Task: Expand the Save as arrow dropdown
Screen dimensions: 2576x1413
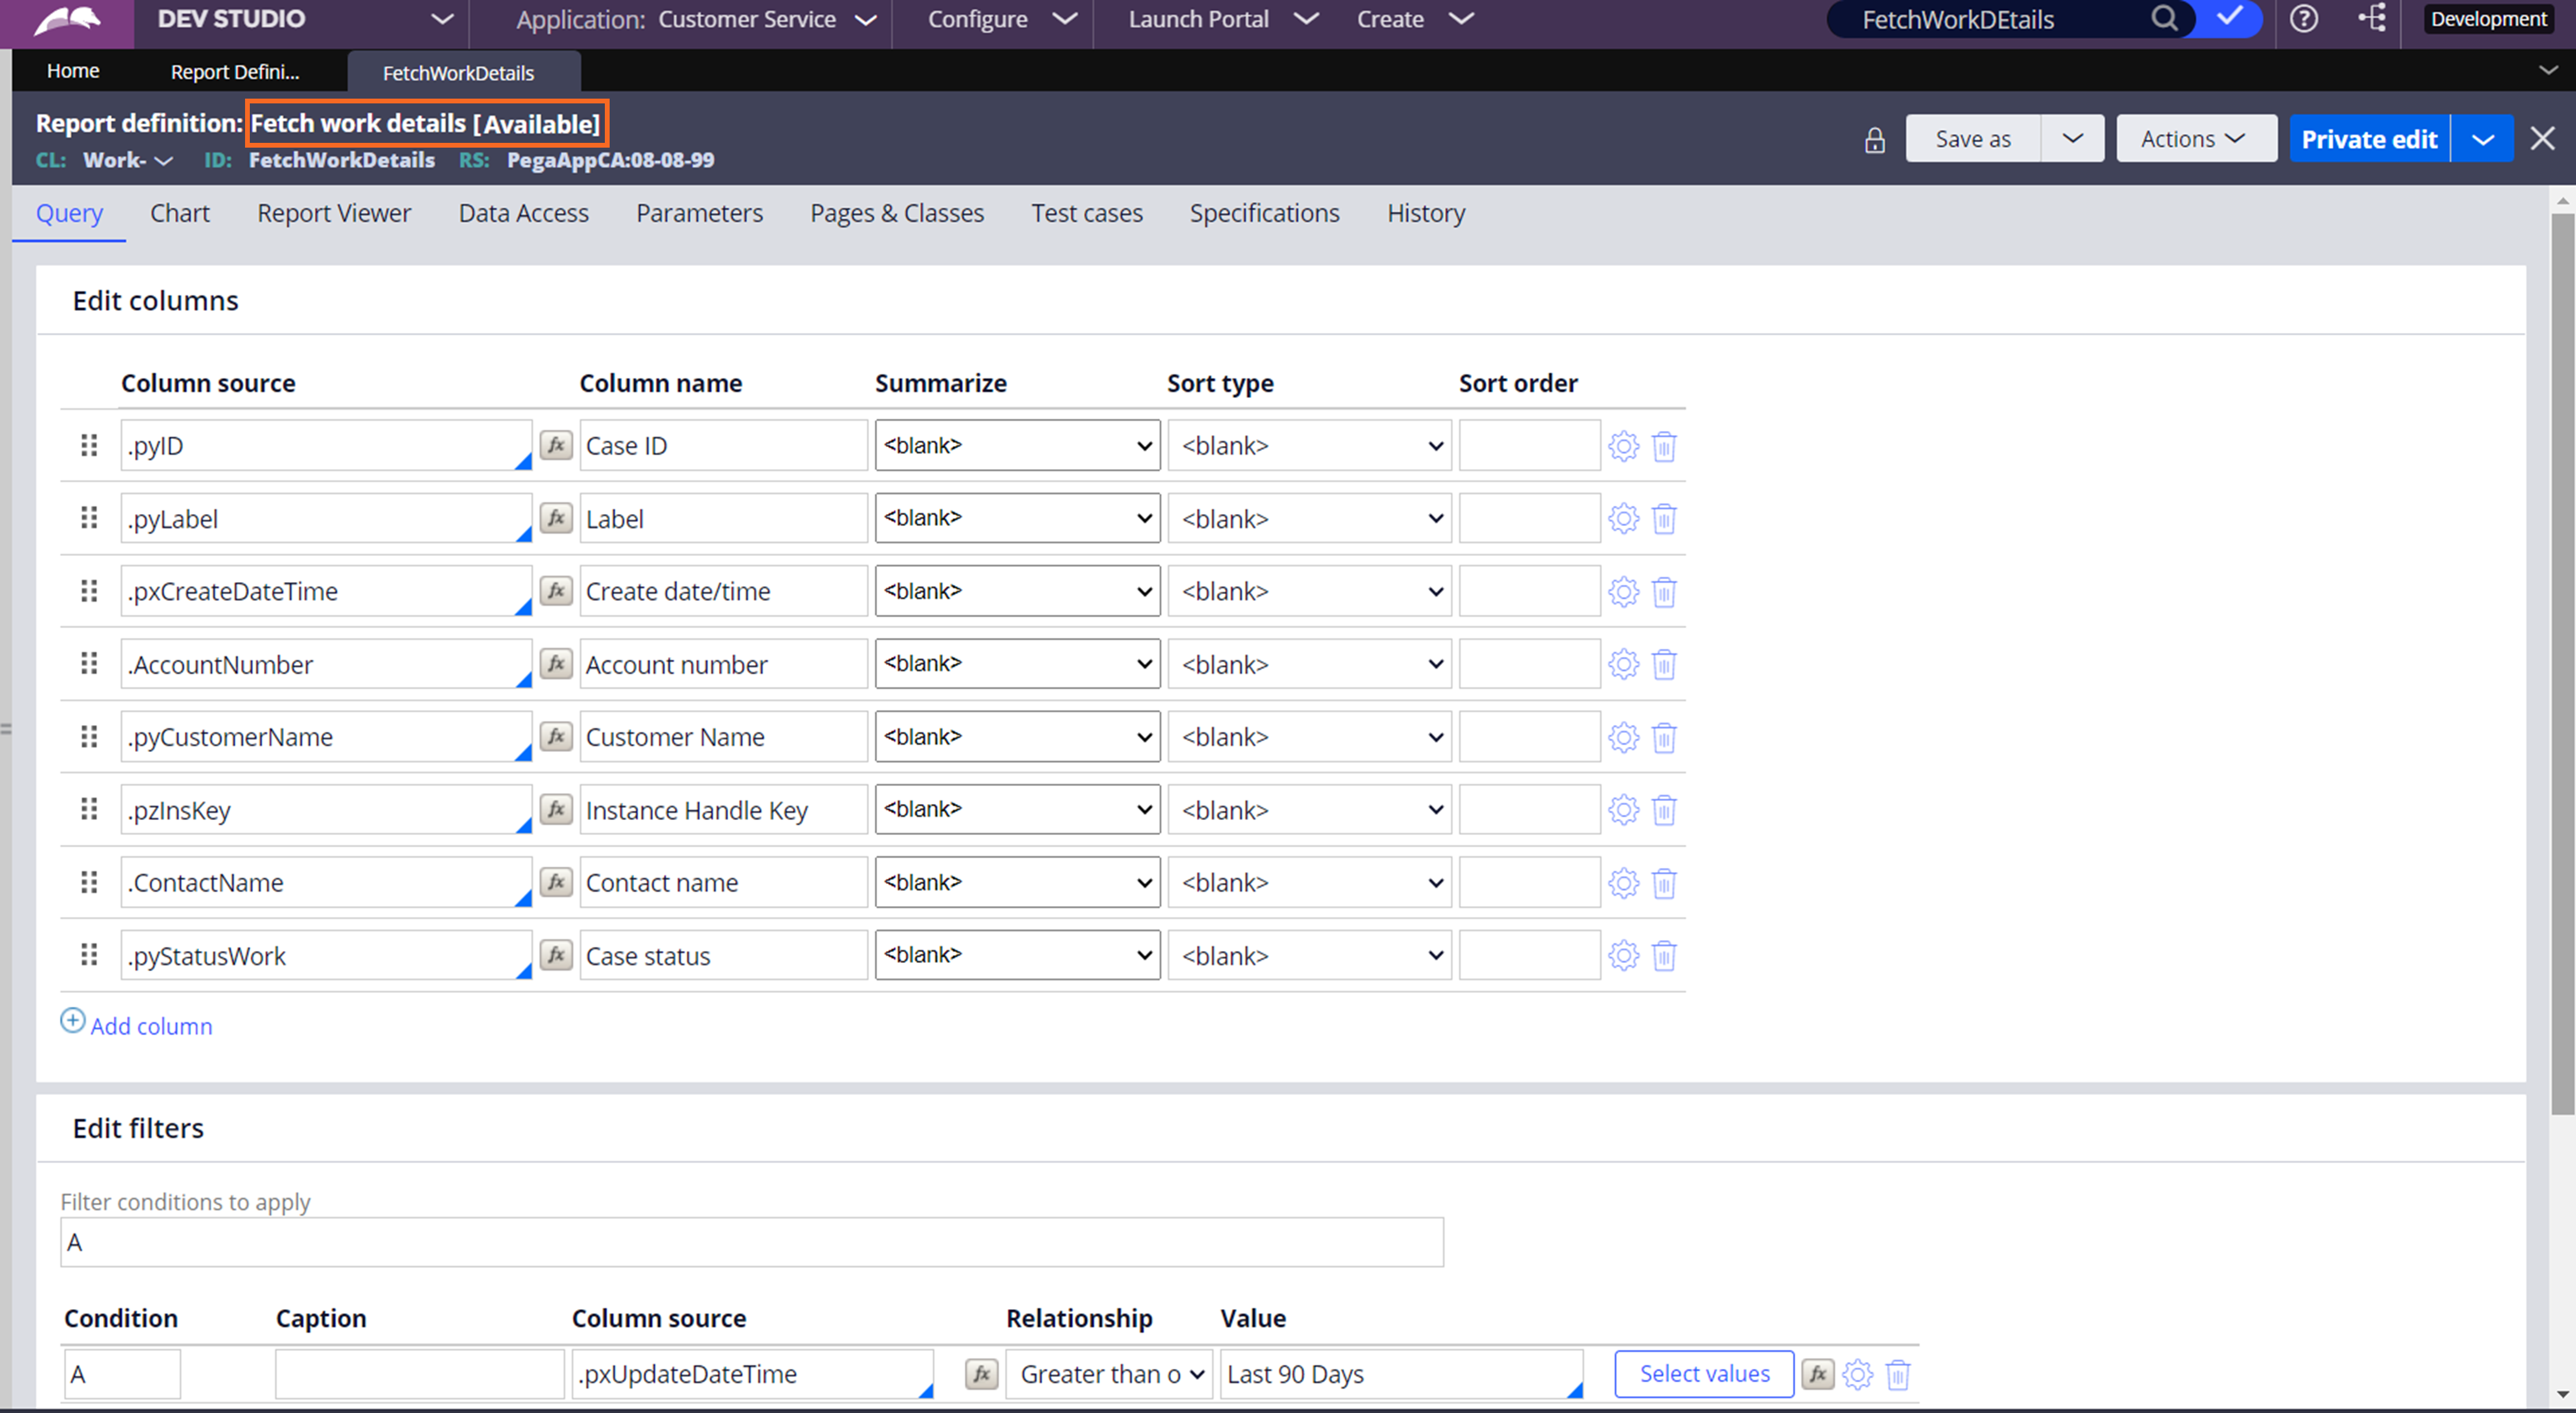Action: point(2072,139)
